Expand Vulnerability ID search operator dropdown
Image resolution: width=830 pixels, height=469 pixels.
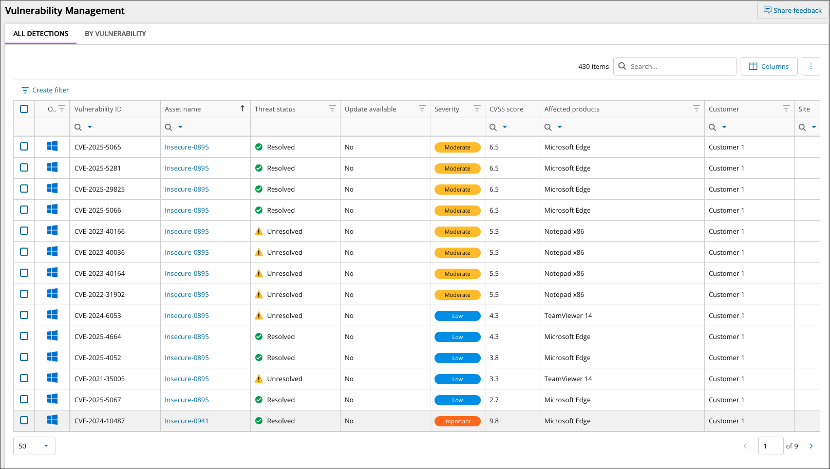[90, 127]
